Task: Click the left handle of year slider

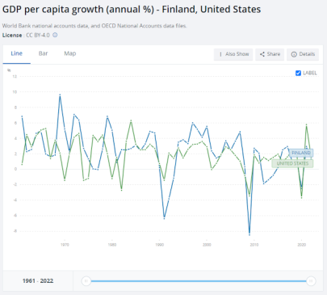Action: (86, 281)
